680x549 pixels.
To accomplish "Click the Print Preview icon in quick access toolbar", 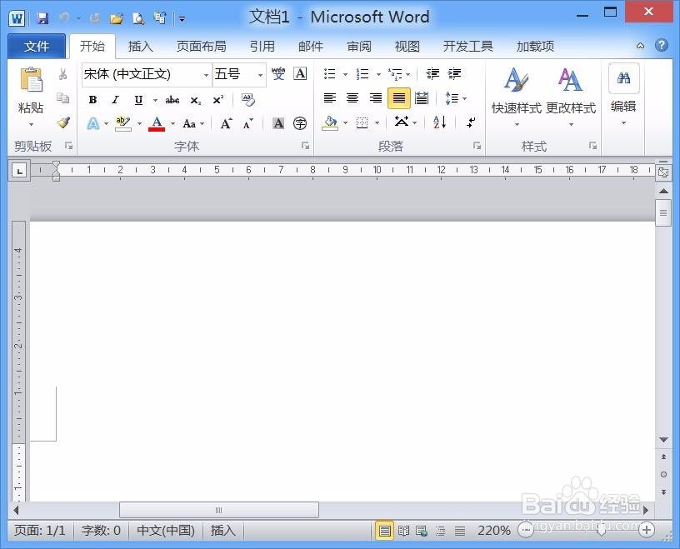I will (x=138, y=18).
